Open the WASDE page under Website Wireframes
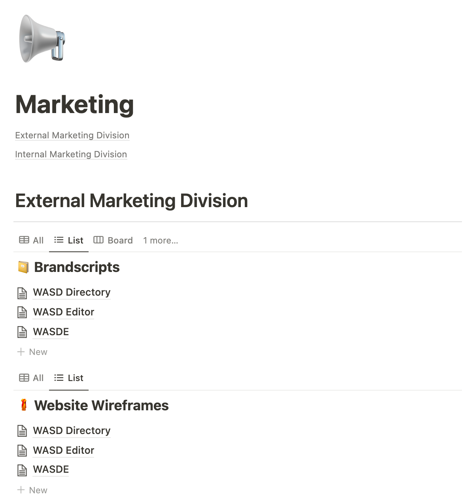Viewport: 473px width, 502px height. (x=51, y=469)
